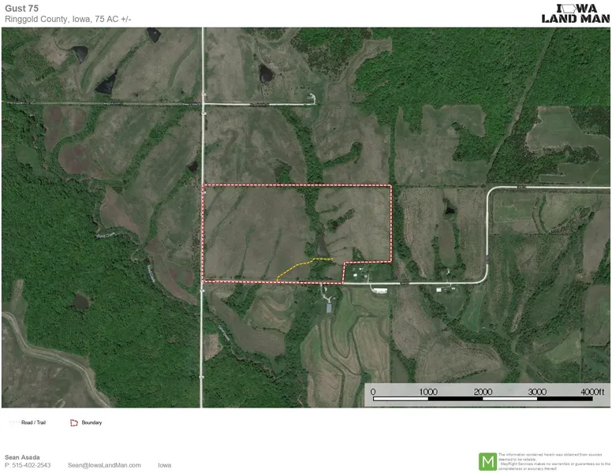Click the 1000 mark on scale bar
The height and width of the screenshot is (473, 612).
point(428,392)
